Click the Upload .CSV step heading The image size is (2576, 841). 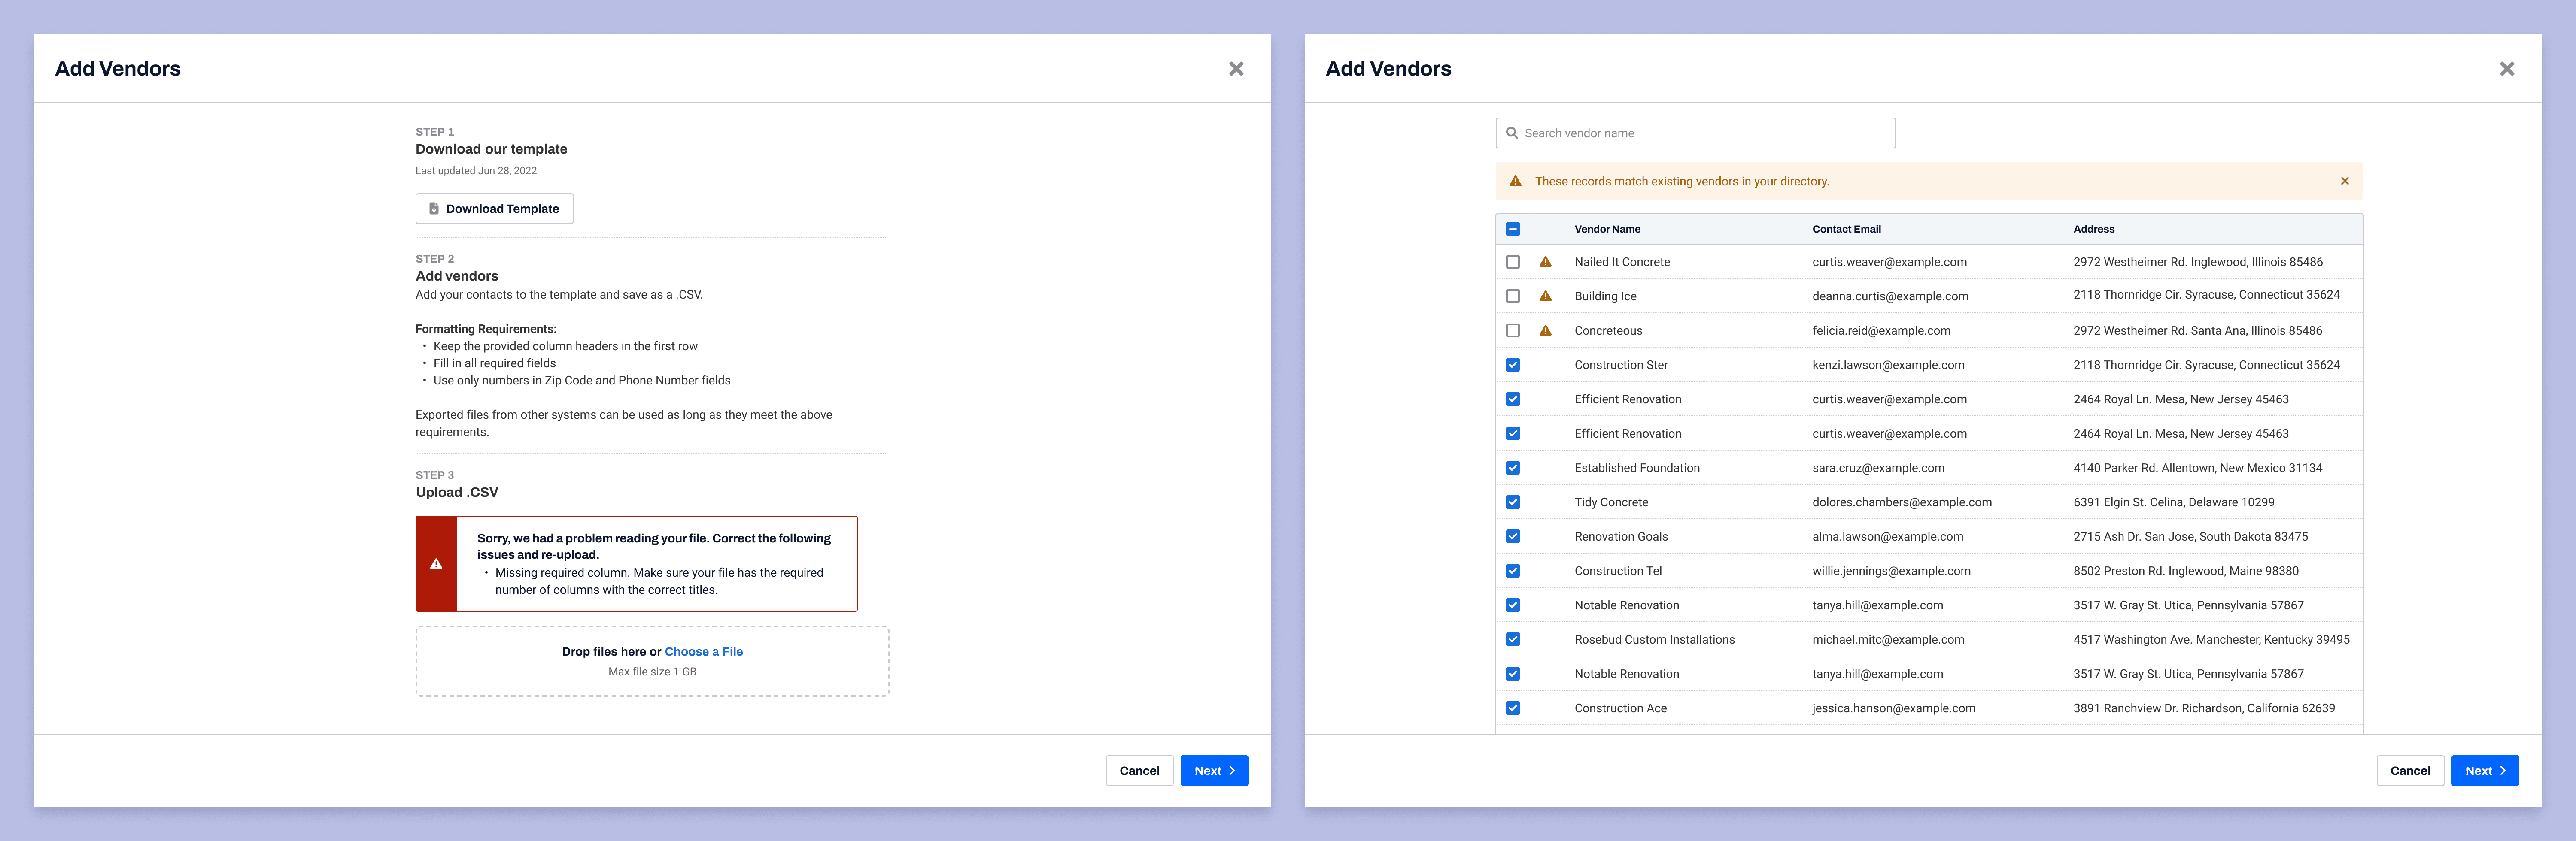[x=457, y=492]
